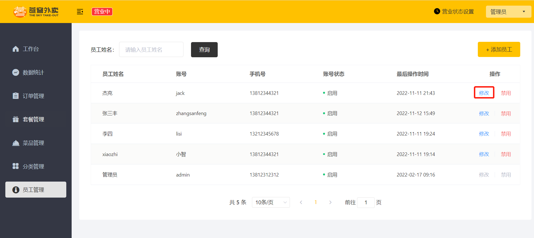Click the 查询 search button
Viewport: 534px width, 238px height.
click(204, 50)
